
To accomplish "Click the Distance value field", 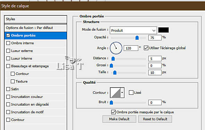I will coord(155,59).
